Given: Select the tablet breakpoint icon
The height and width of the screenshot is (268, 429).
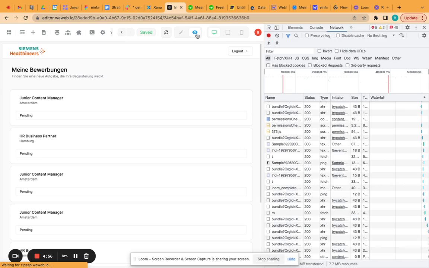Looking at the screenshot, I should click(x=228, y=32).
